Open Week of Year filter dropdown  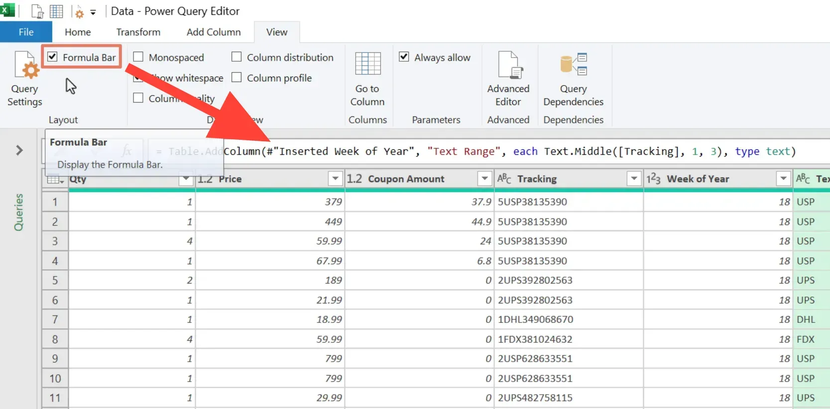pyautogui.click(x=783, y=179)
